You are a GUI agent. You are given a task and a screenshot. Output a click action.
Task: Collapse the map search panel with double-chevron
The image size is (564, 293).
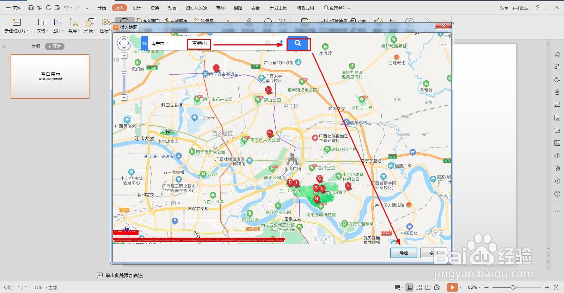pos(145,43)
